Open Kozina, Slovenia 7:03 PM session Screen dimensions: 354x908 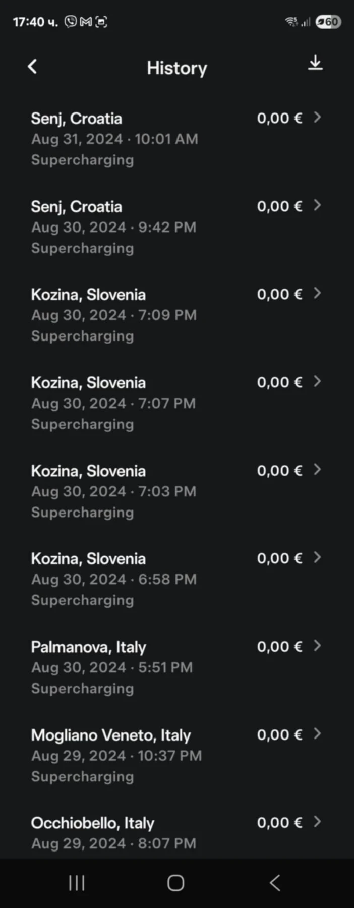(176, 491)
